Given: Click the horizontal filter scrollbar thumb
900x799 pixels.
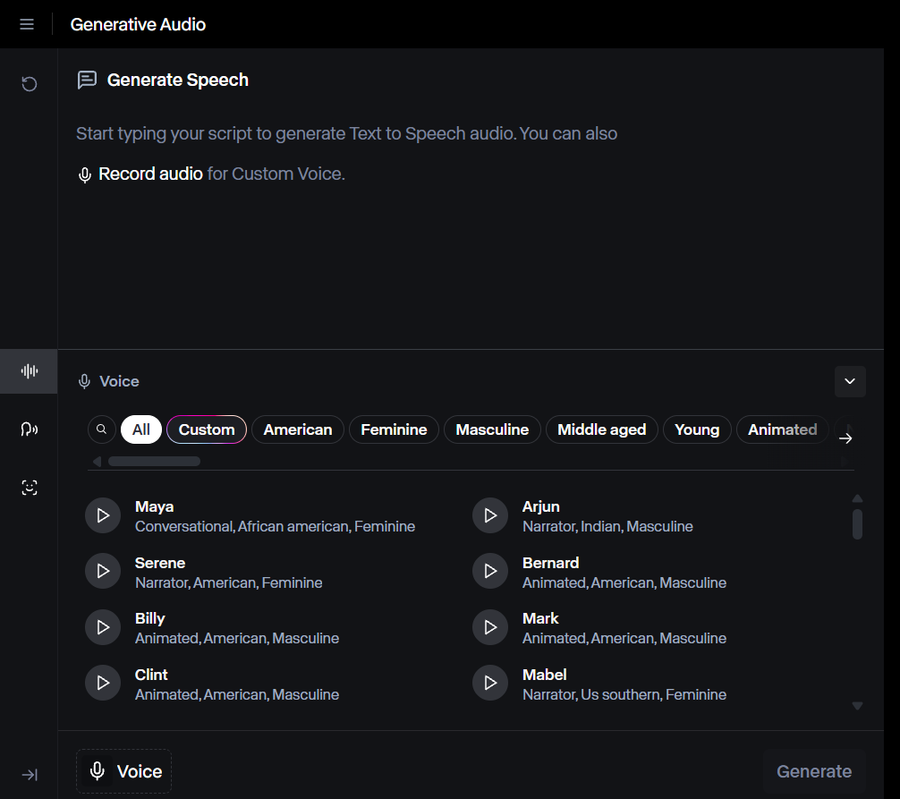Looking at the screenshot, I should 154,462.
